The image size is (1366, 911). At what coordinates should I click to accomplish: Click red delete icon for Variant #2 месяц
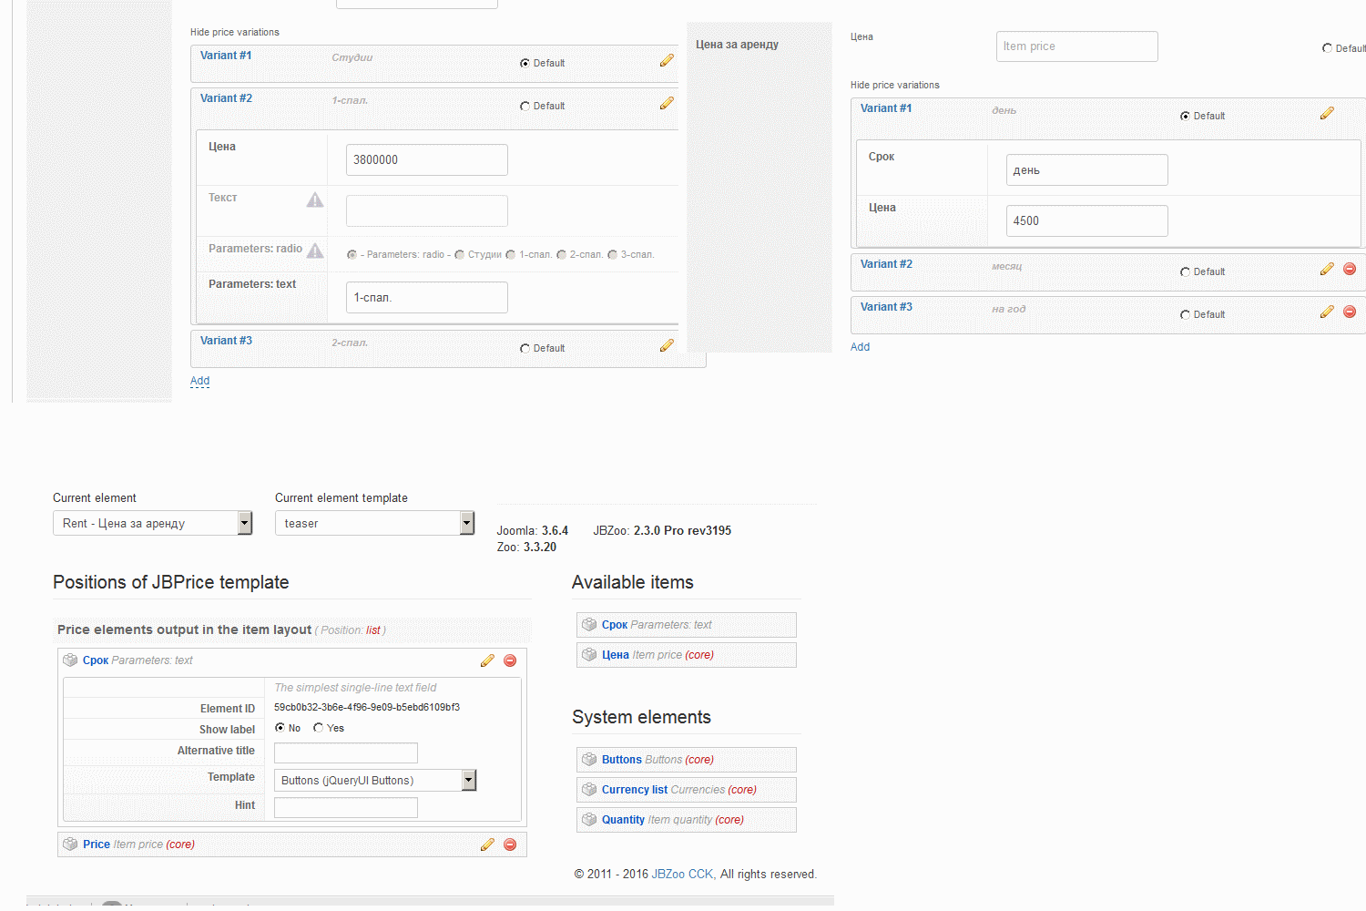coord(1350,269)
